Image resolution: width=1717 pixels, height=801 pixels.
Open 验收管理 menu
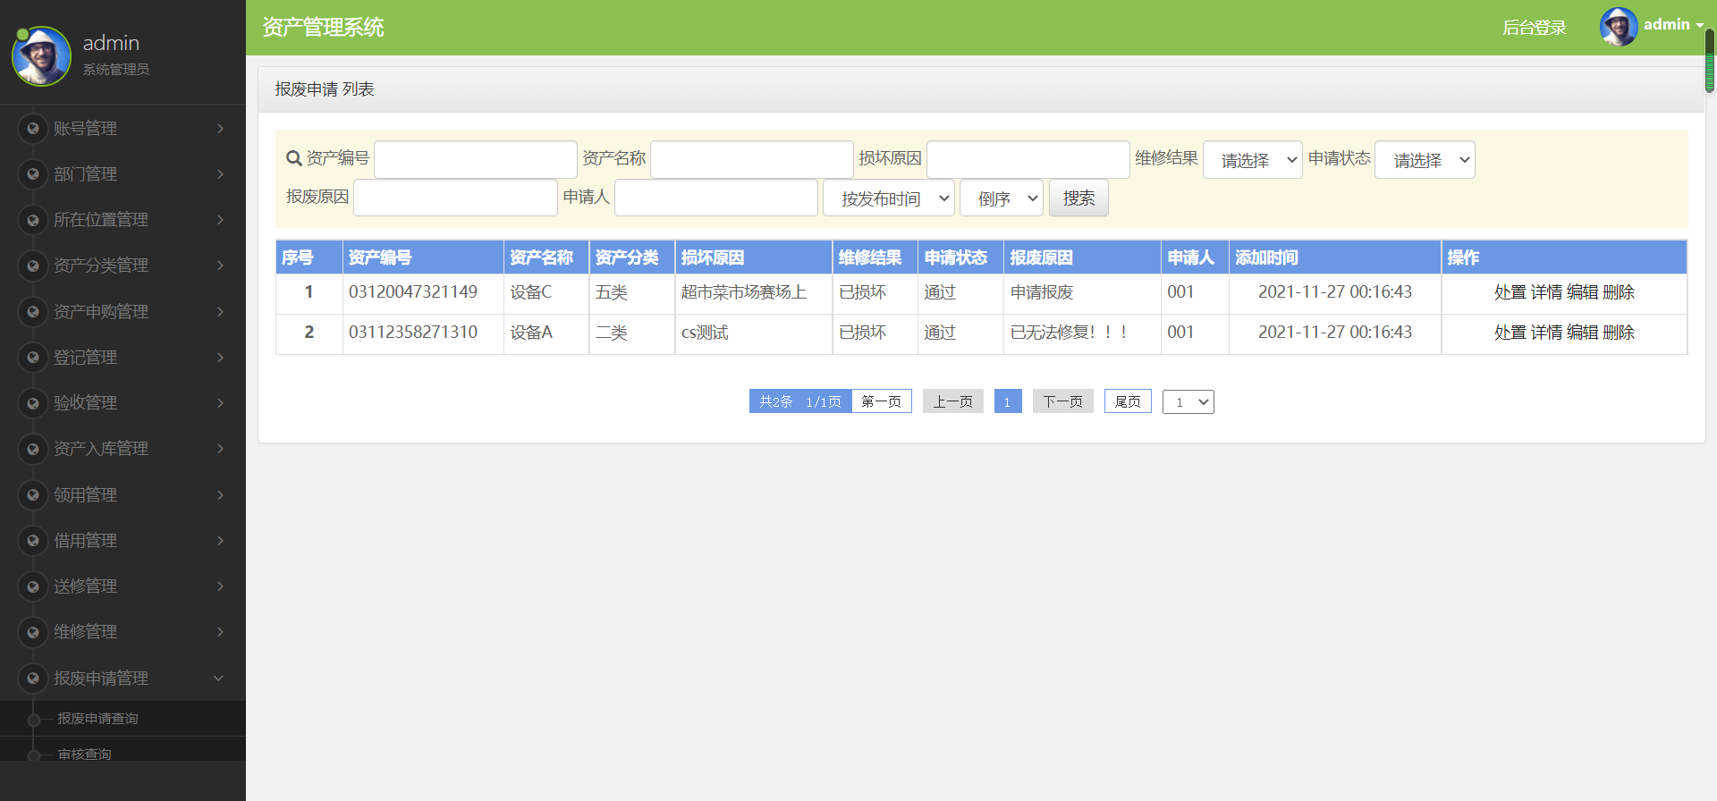[x=123, y=403]
